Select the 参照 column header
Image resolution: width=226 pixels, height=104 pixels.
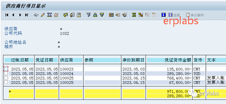point(102,60)
